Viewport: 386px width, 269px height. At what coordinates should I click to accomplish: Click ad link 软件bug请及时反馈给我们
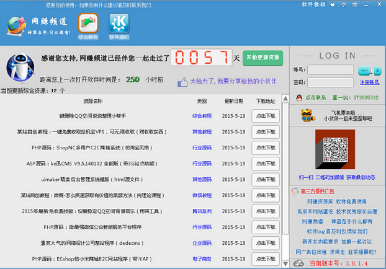point(337,231)
